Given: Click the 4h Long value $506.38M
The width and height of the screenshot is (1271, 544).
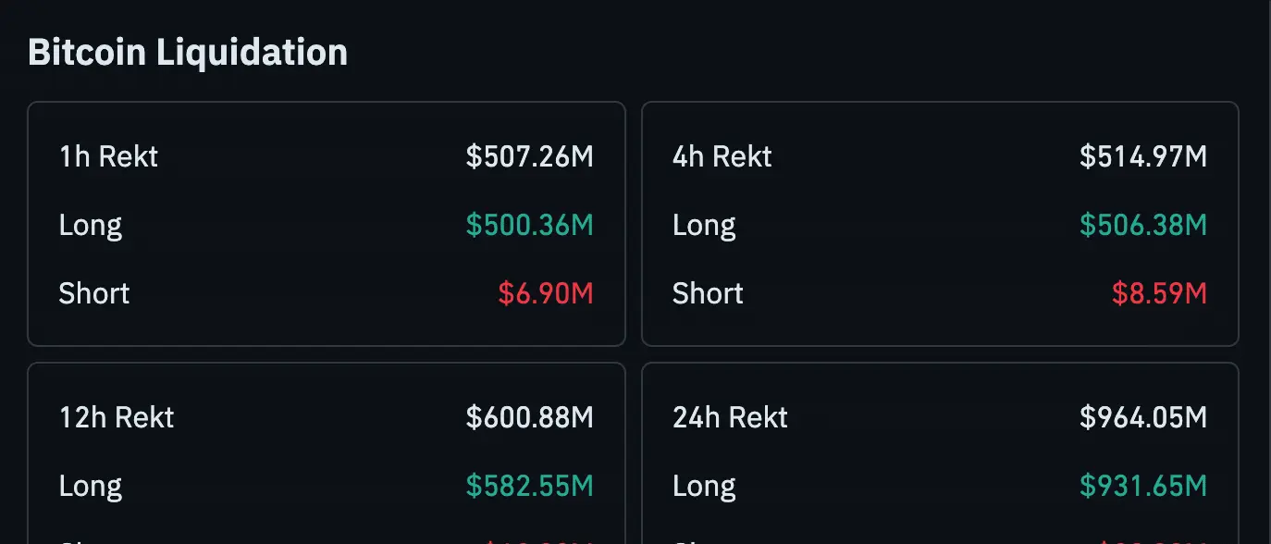Looking at the screenshot, I should pyautogui.click(x=1142, y=226).
